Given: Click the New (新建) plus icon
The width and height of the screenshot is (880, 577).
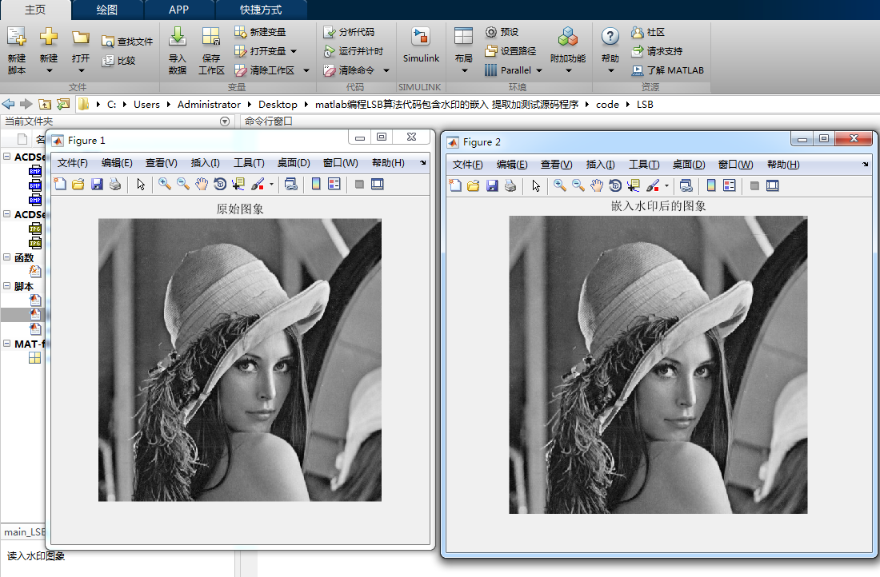Looking at the screenshot, I should pos(49,37).
